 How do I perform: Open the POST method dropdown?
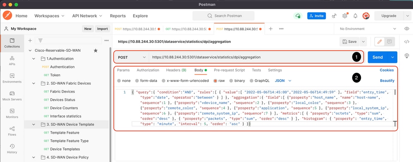point(132,57)
